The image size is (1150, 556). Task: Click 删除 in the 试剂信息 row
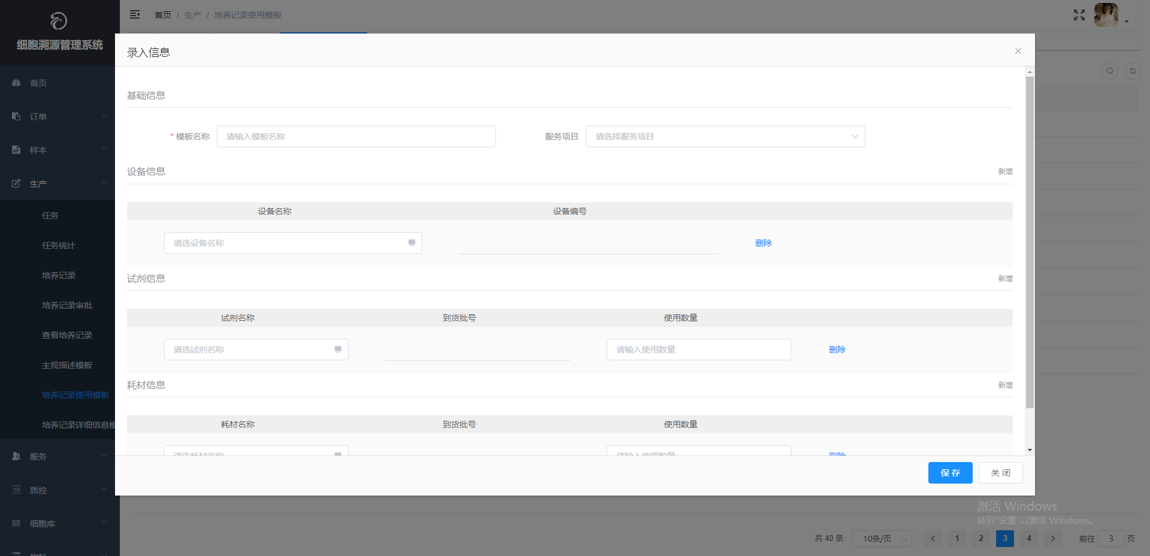(x=837, y=350)
